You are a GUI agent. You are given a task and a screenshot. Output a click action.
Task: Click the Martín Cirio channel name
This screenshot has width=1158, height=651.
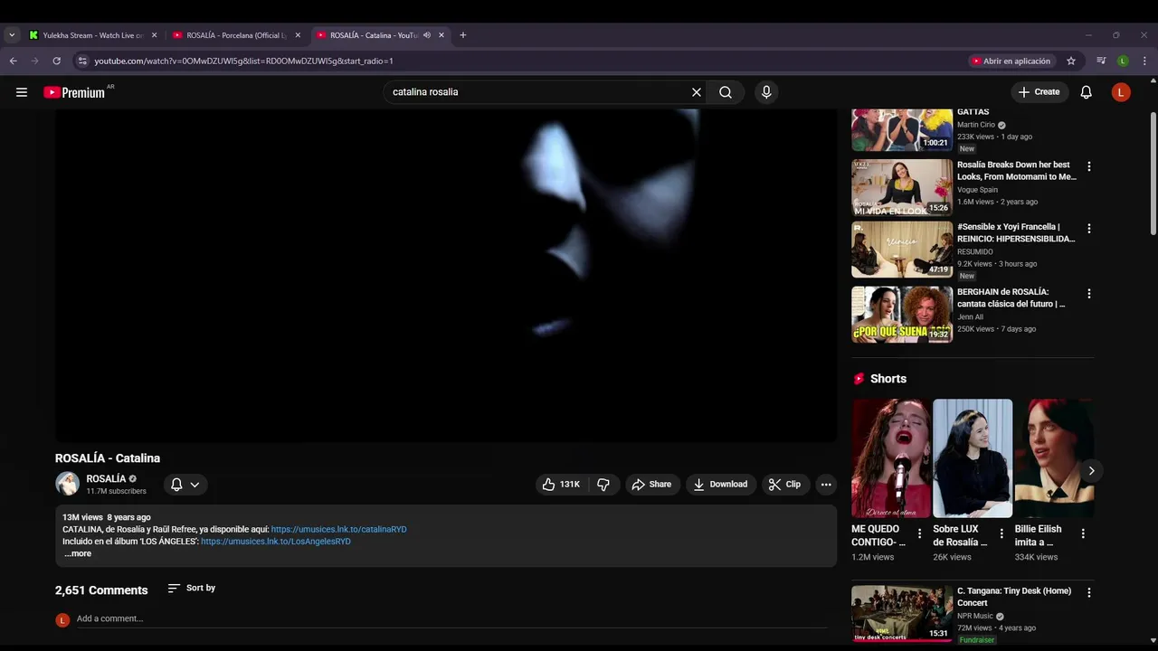[x=976, y=125]
